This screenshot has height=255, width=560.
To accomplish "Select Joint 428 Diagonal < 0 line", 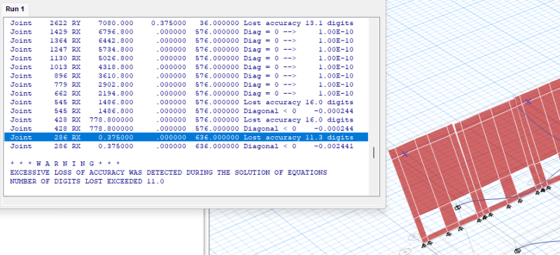I will click(x=182, y=129).
